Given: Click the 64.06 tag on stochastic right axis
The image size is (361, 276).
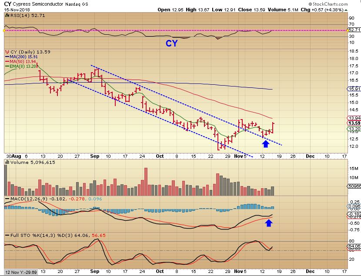Looking at the screenshot, I should (x=354, y=246).
